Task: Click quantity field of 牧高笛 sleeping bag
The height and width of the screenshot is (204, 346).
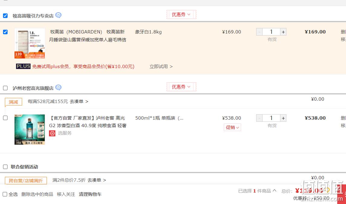Action: point(271,32)
